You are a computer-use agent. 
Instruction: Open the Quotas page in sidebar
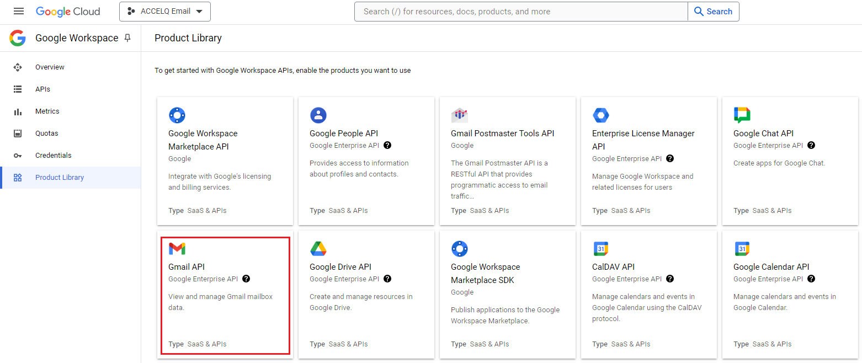click(x=71, y=134)
